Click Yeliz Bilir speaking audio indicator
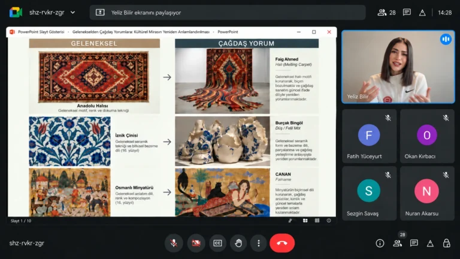Viewport: 460px width, 259px height. click(446, 39)
